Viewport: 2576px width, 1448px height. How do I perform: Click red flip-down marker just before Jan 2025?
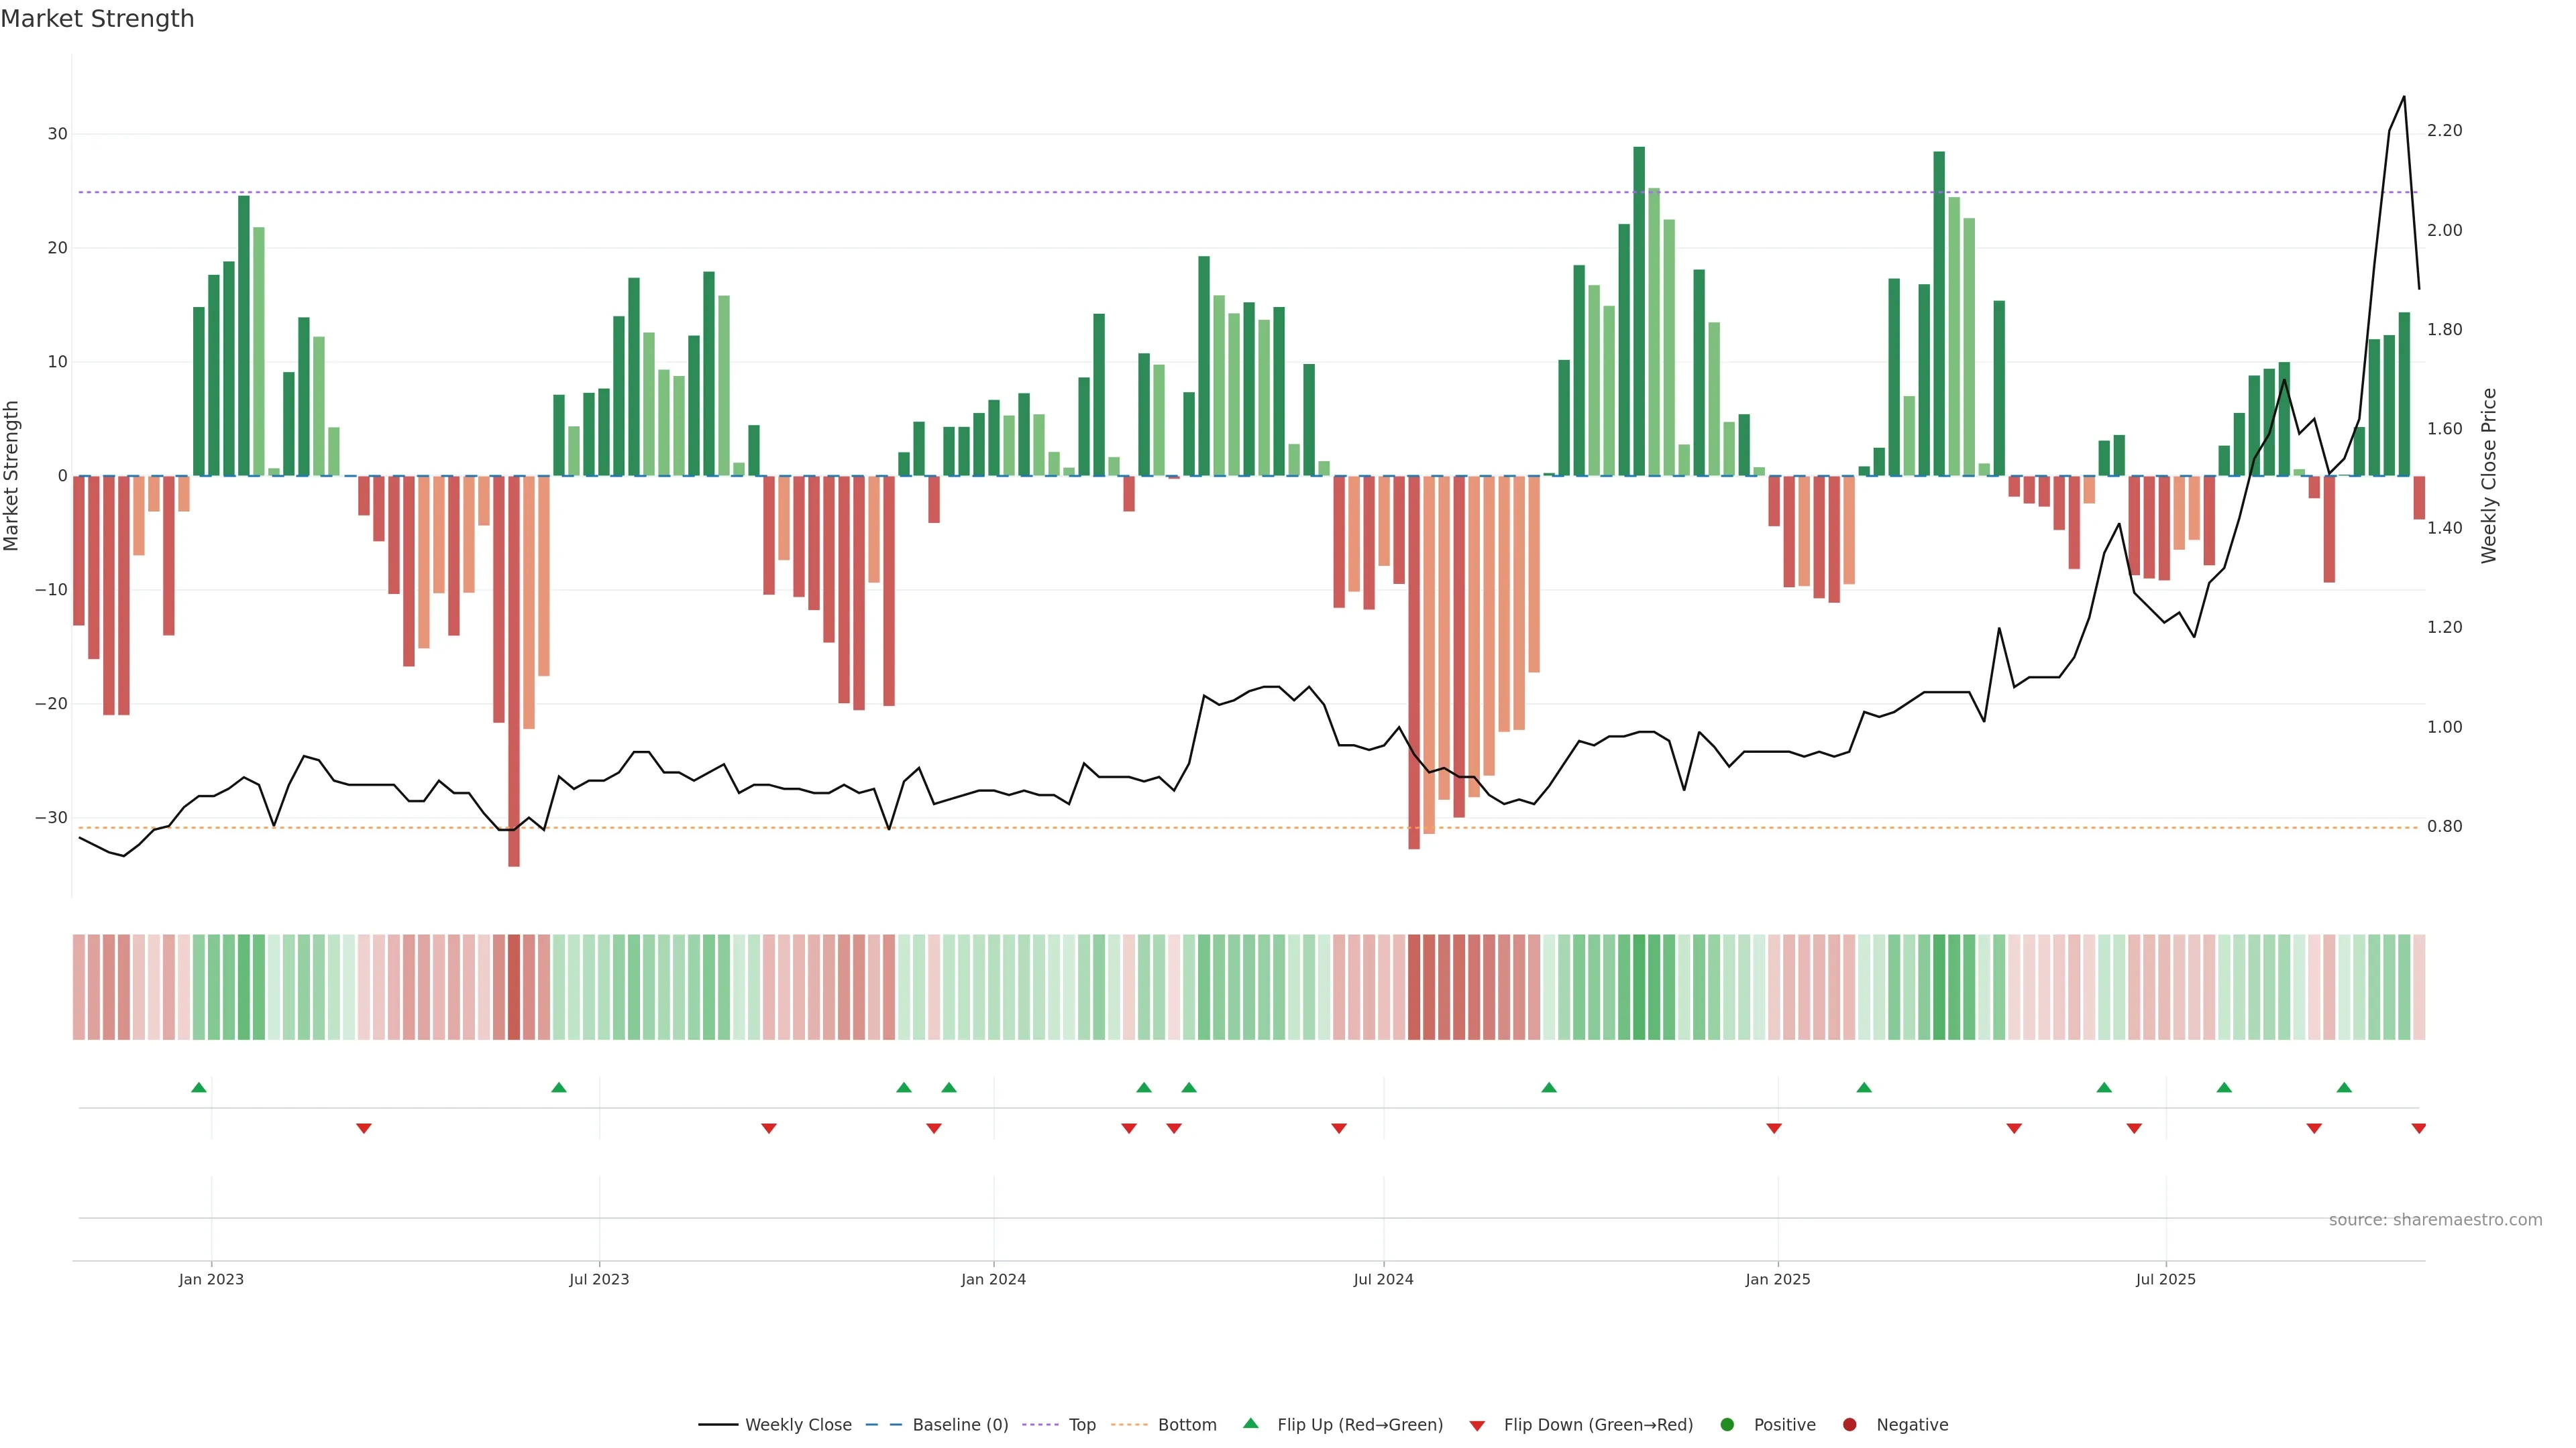pyautogui.click(x=1774, y=1128)
